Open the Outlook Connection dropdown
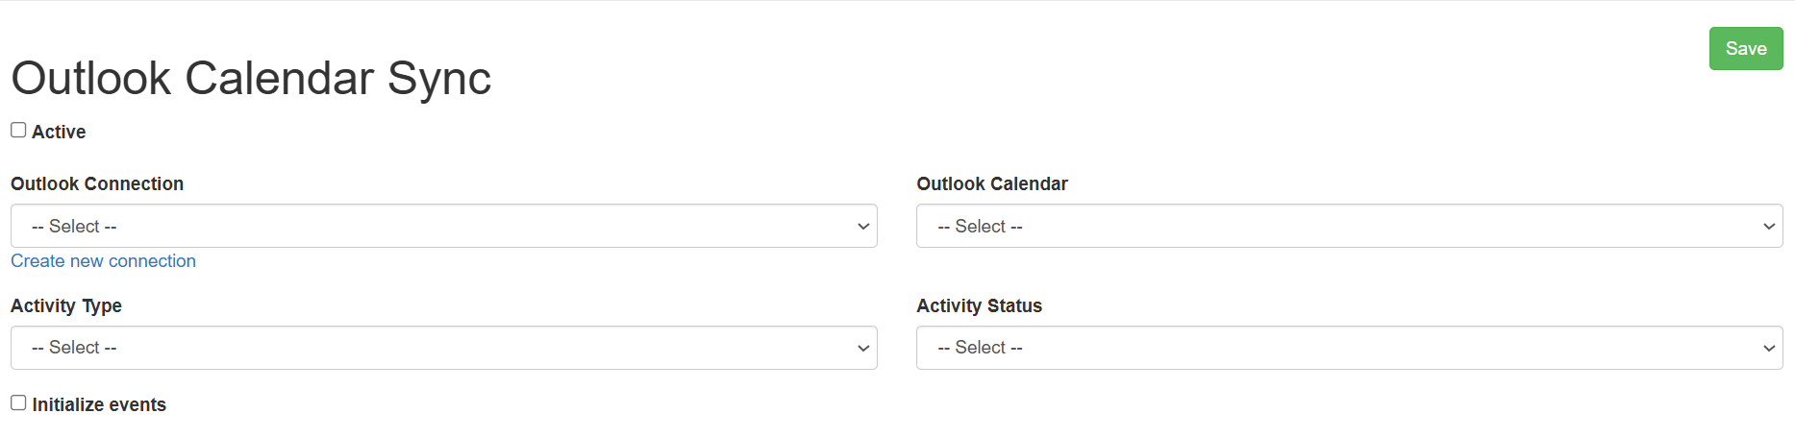 [443, 226]
